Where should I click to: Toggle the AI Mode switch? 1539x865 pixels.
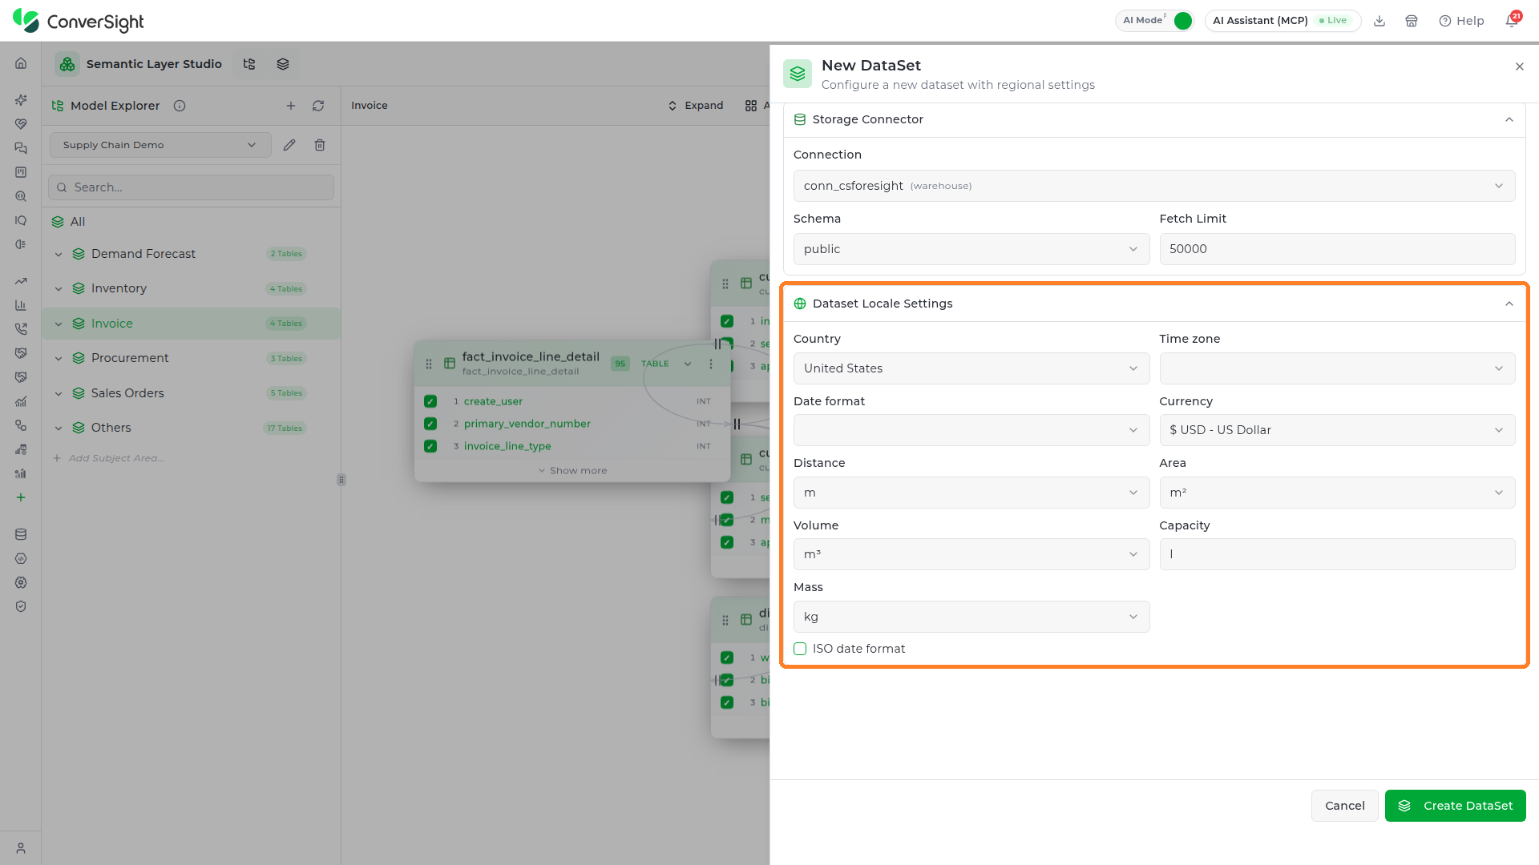1182,21
